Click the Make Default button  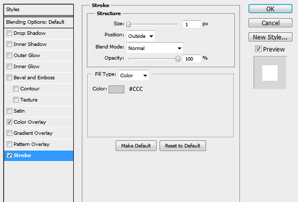click(x=136, y=146)
